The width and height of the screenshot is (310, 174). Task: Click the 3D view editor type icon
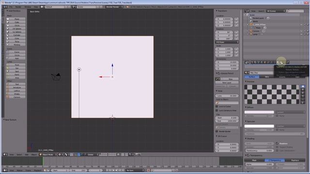pyautogui.click(x=5, y=155)
